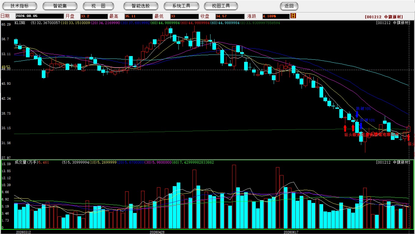The image size is (415, 234).
Task: Open the 智能集 menu button
Action: tap(60, 6)
